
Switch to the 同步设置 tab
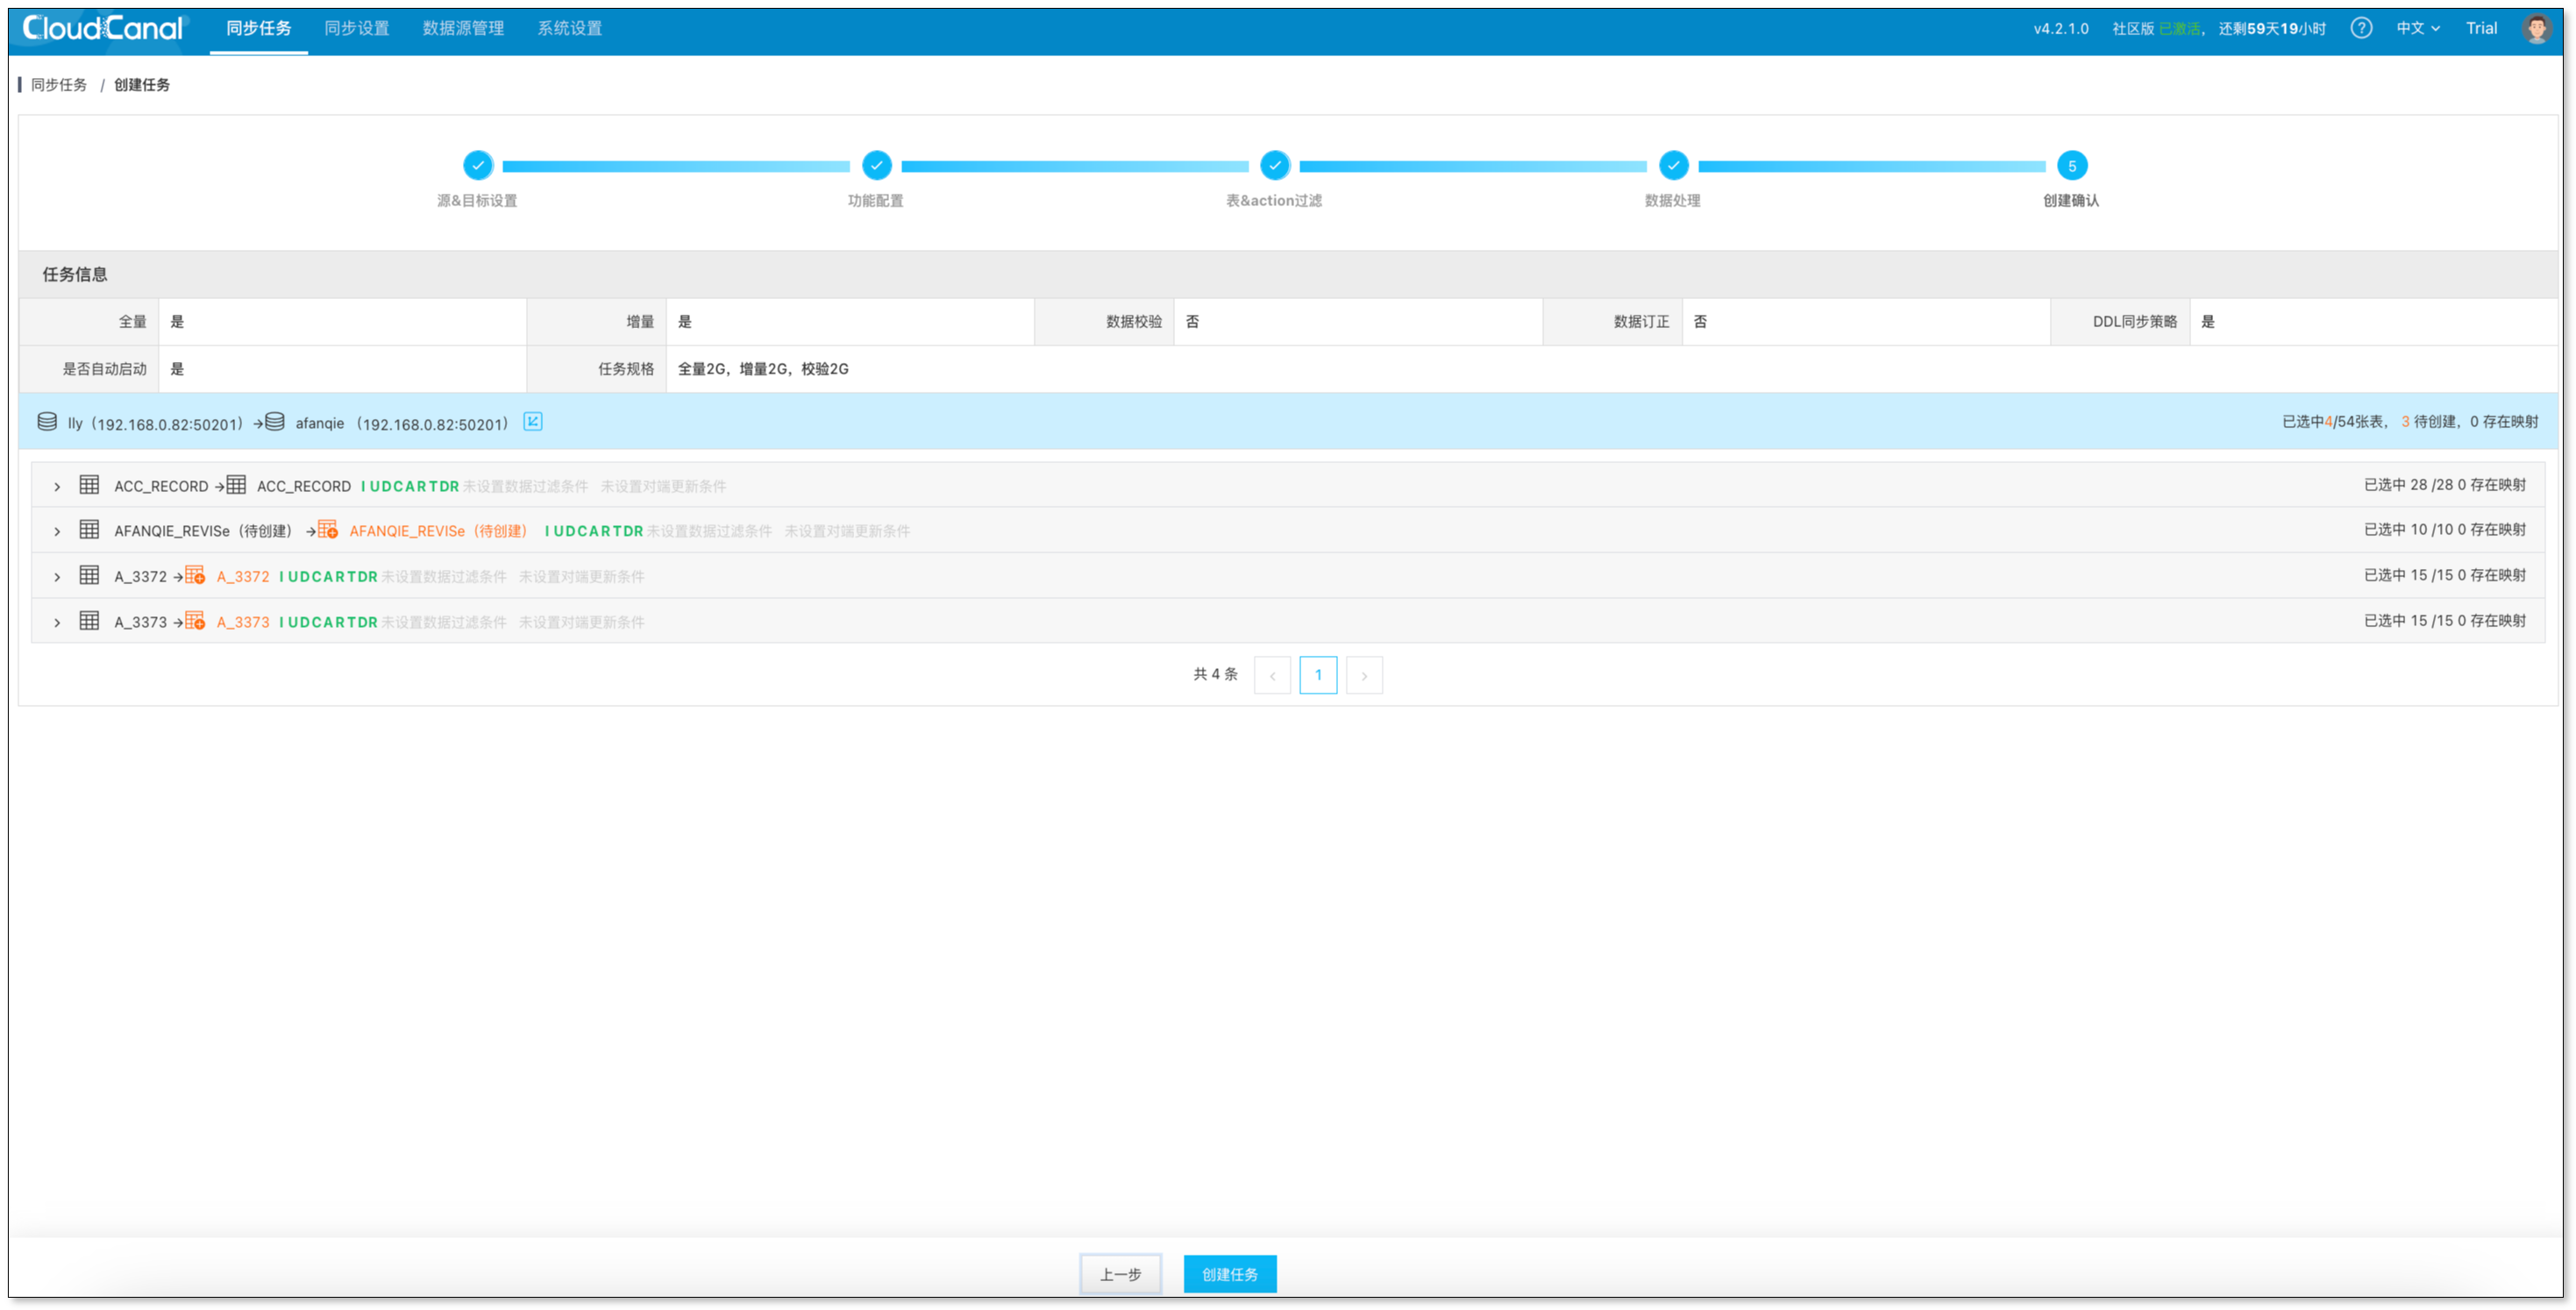[357, 28]
